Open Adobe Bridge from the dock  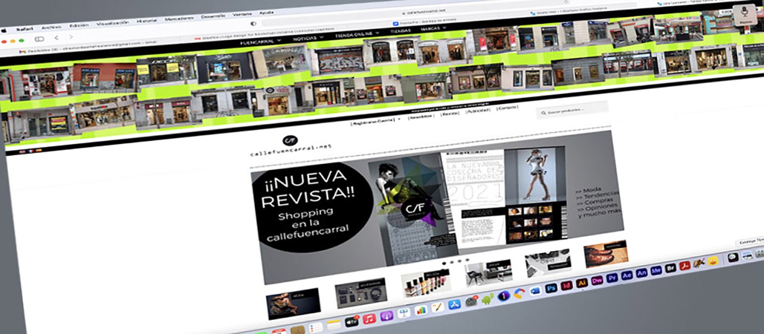(x=670, y=268)
